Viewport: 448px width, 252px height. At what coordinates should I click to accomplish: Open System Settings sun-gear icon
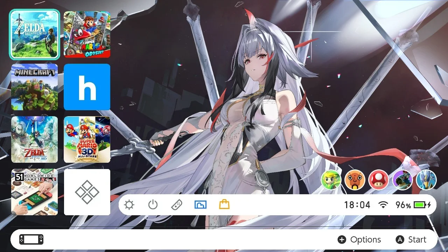(129, 205)
